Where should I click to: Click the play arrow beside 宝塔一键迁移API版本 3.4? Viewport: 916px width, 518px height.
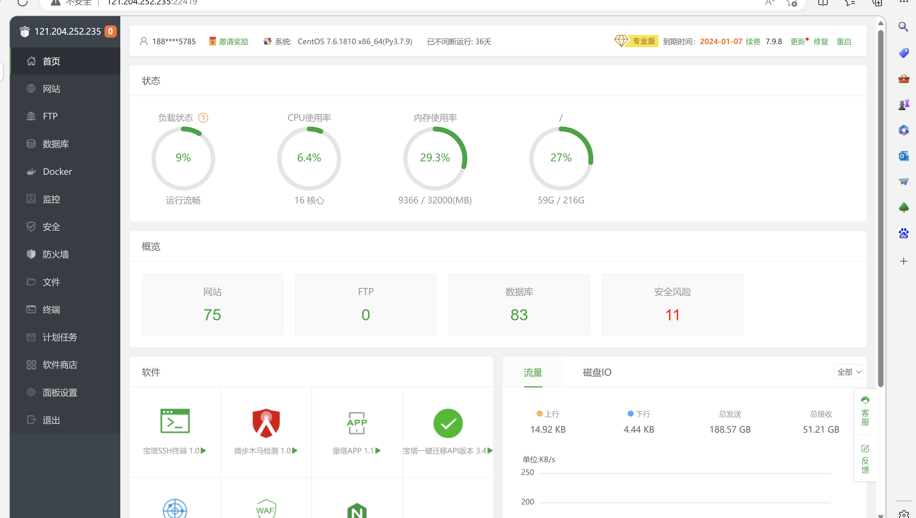click(490, 450)
